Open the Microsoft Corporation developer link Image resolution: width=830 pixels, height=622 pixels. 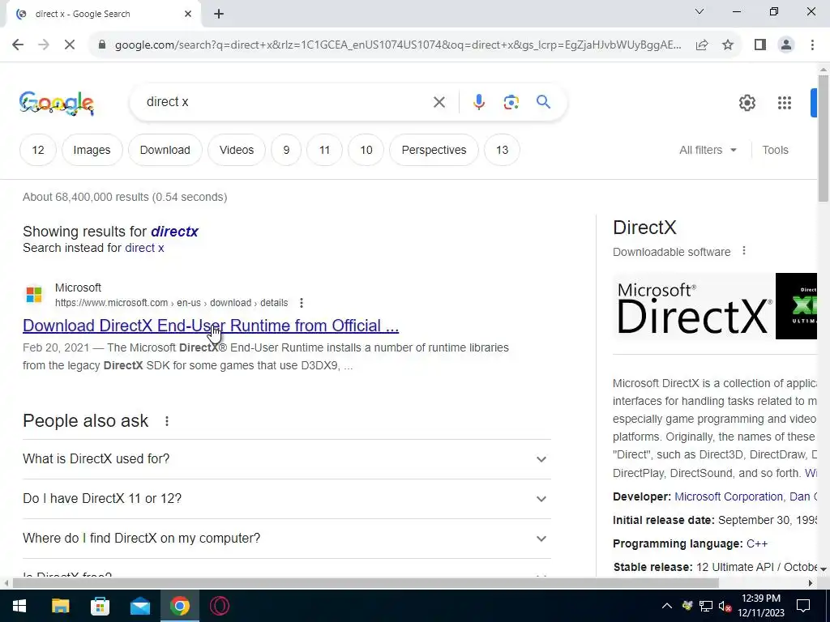pos(729,497)
